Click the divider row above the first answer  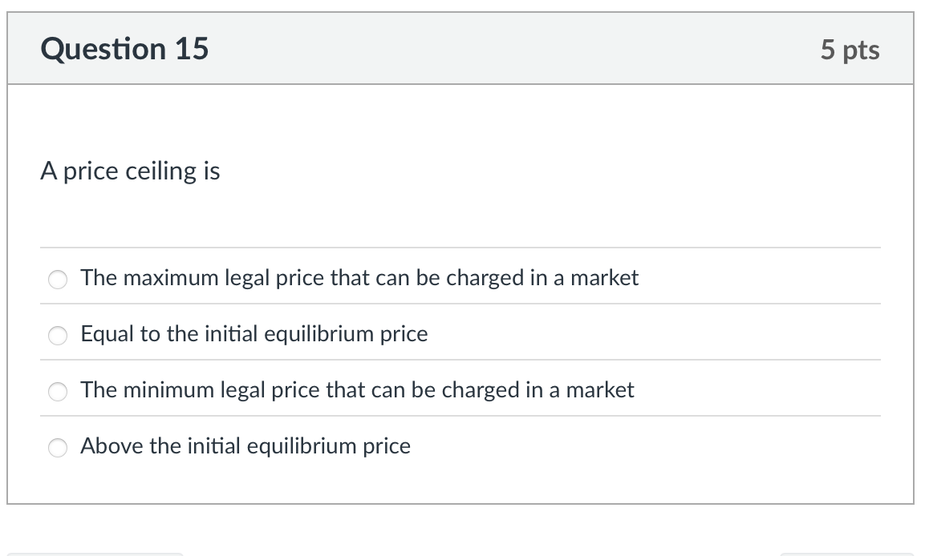tap(461, 246)
